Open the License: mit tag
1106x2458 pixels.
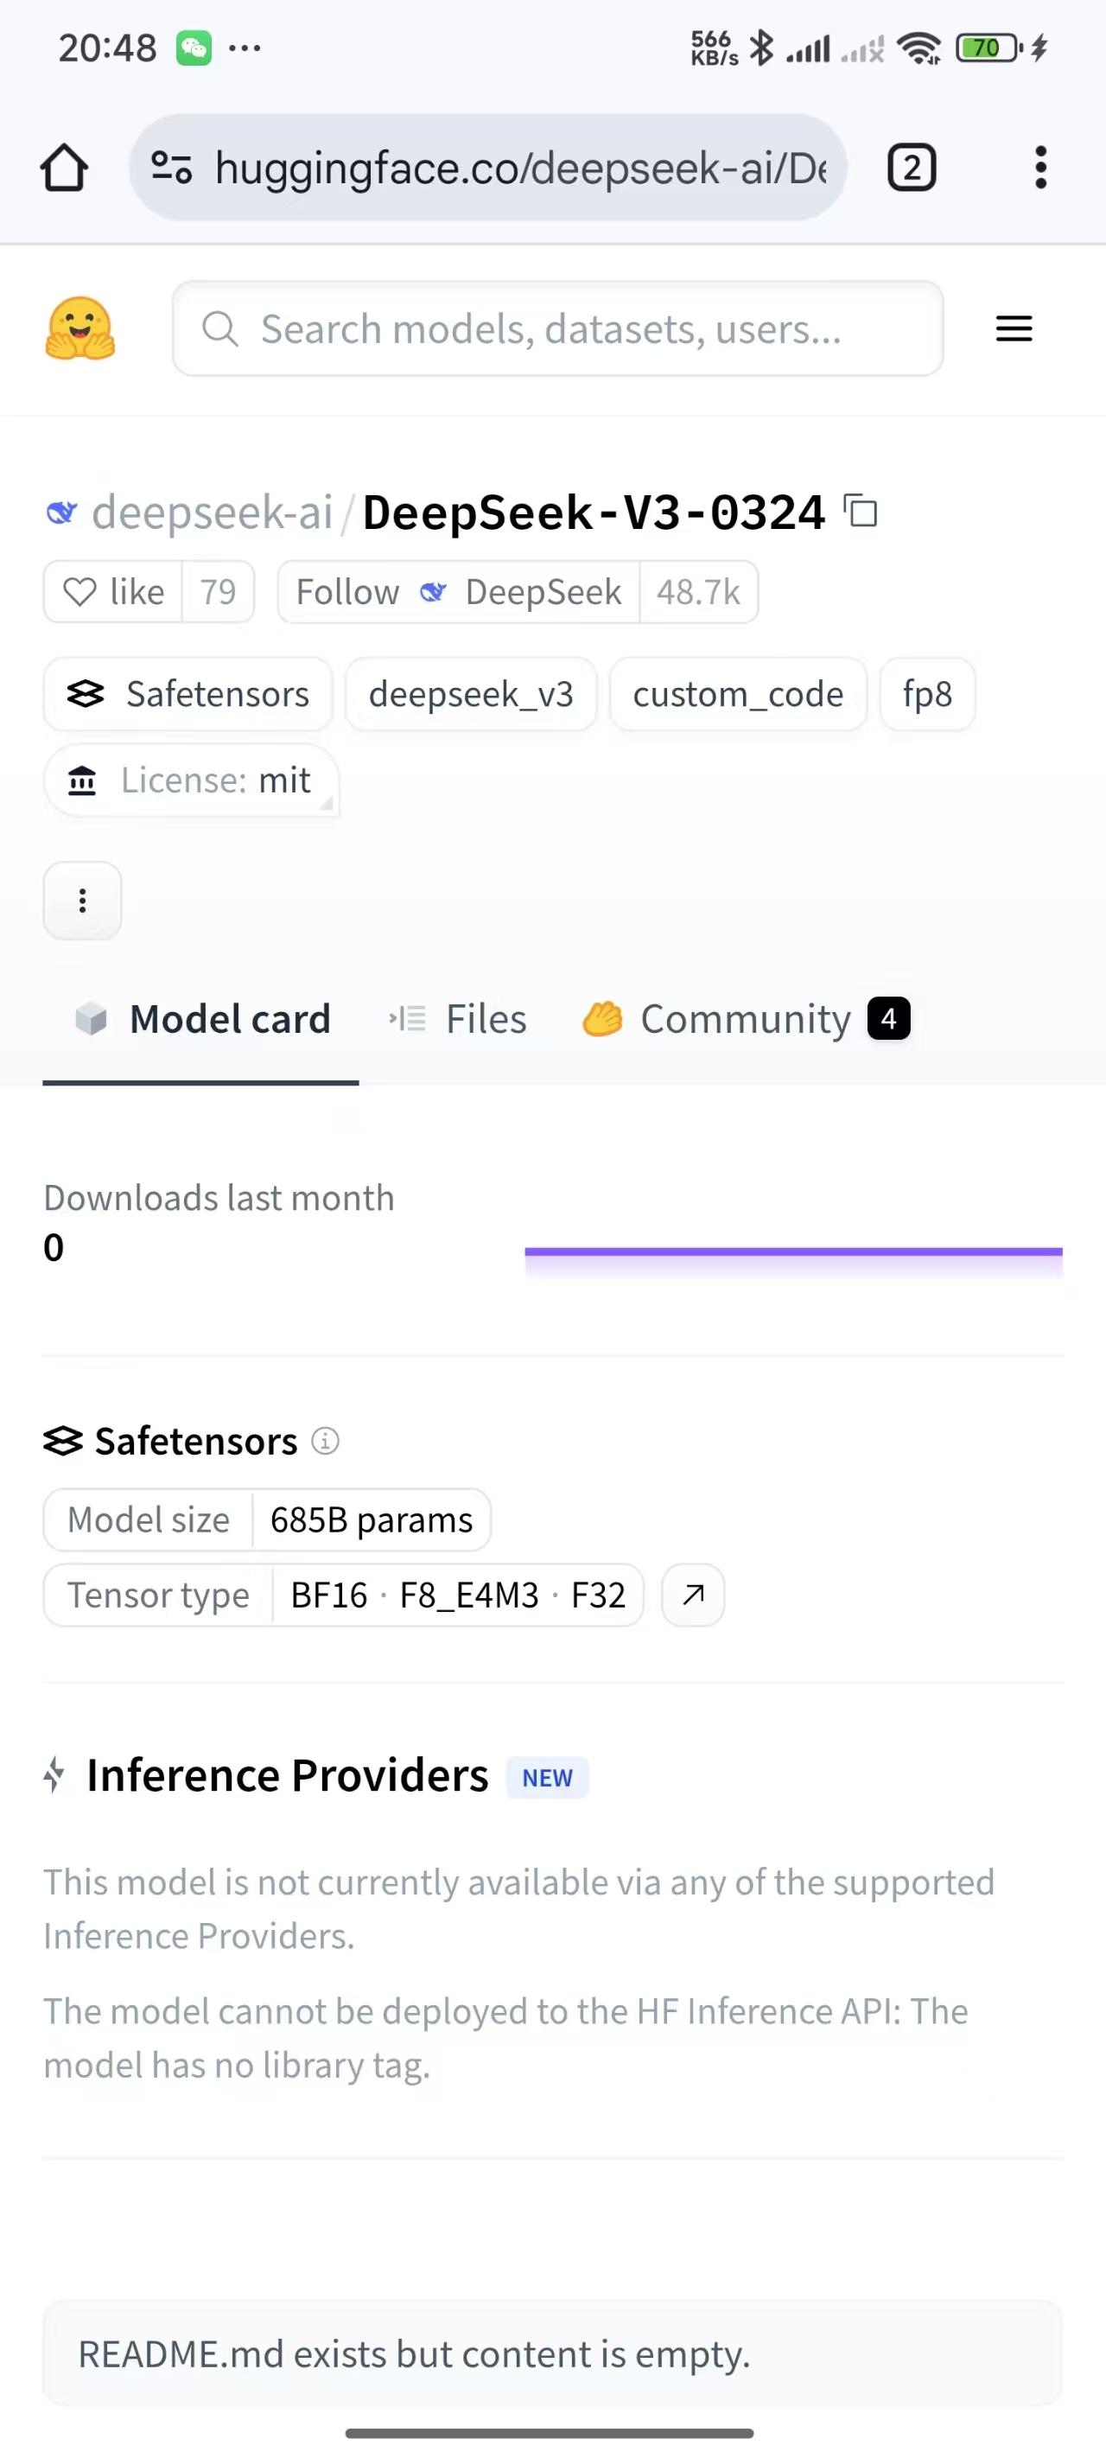[x=191, y=780]
